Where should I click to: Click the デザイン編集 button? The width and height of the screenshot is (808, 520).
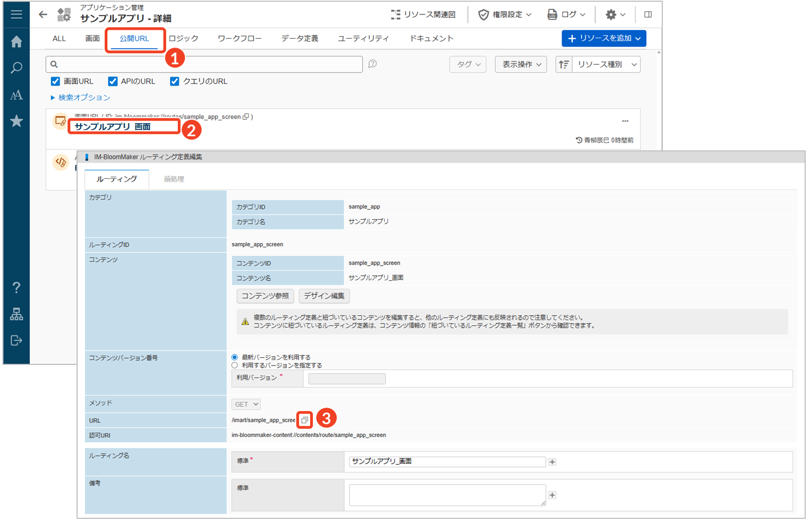pyautogui.click(x=324, y=296)
